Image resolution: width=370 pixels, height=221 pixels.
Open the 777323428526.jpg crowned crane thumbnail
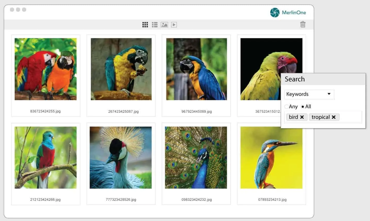coord(121,158)
